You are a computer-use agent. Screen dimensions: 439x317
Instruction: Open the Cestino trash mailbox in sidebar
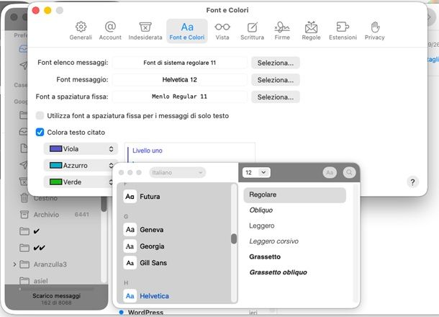[x=45, y=198]
